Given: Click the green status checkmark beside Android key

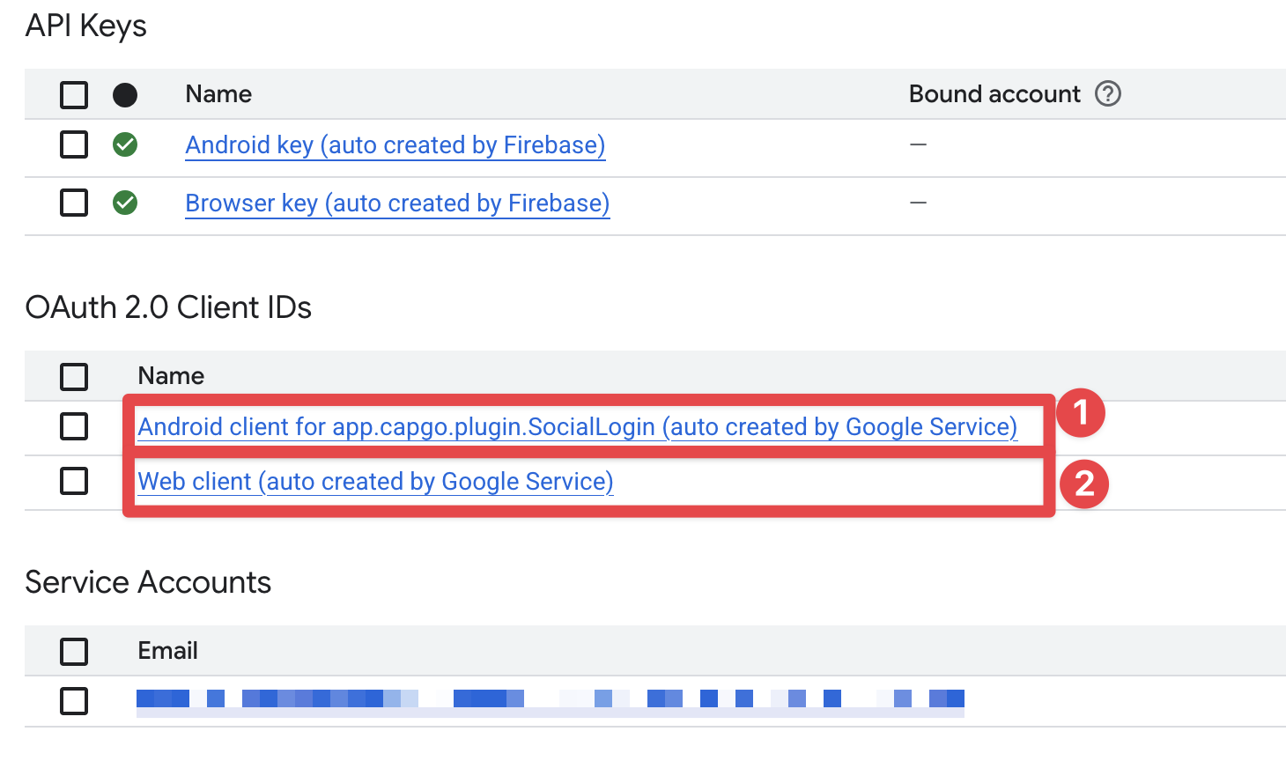Looking at the screenshot, I should pos(125,144).
